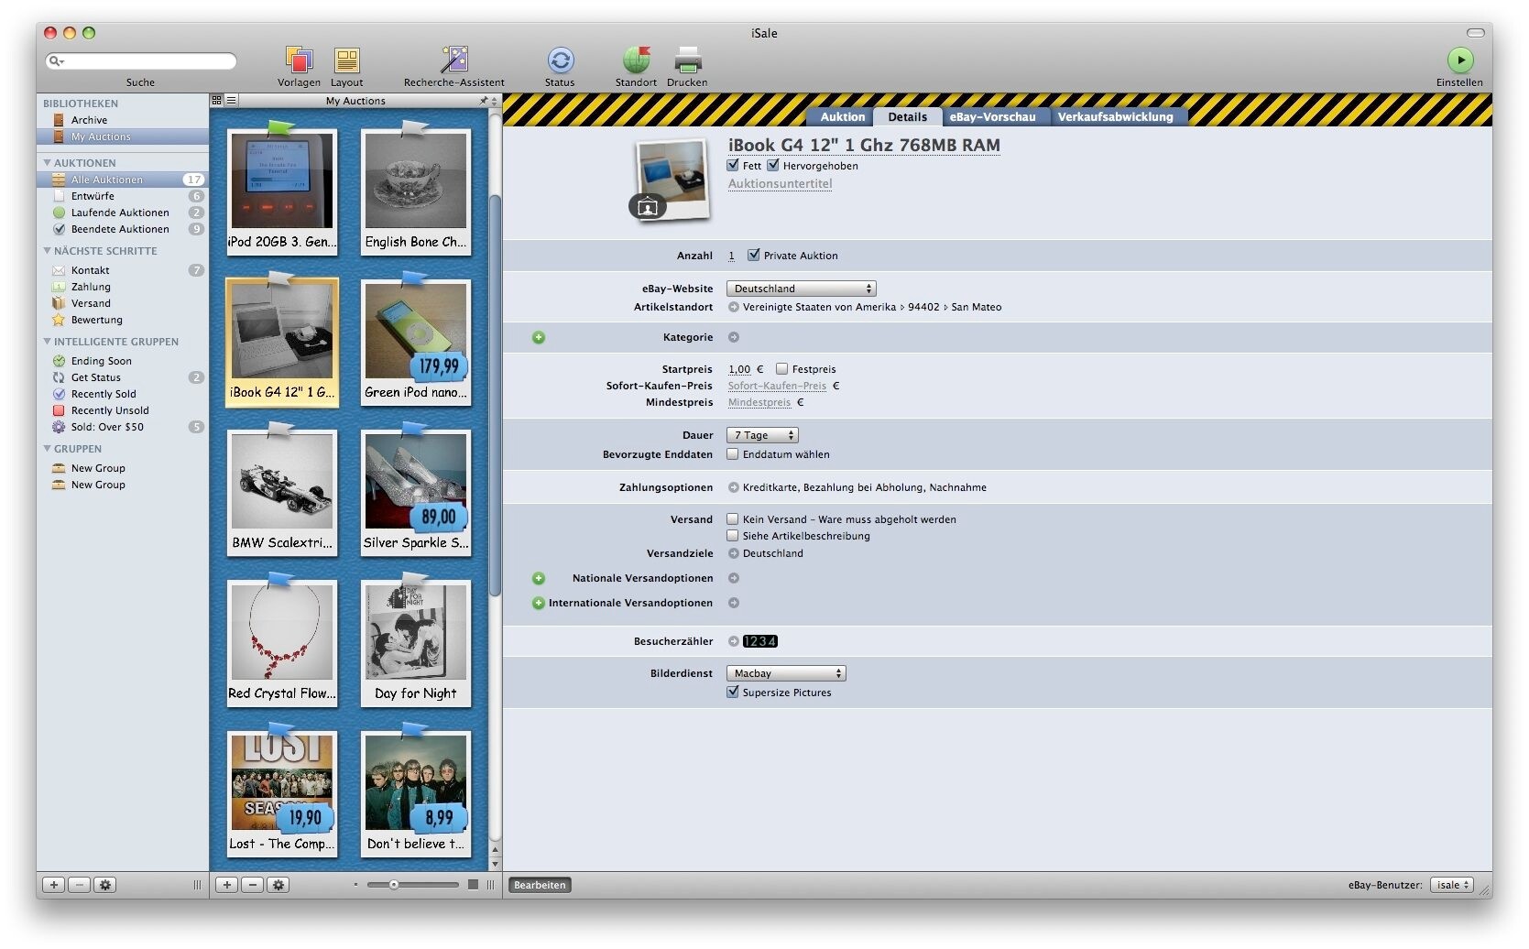Open the Standort location icon

coord(636,60)
